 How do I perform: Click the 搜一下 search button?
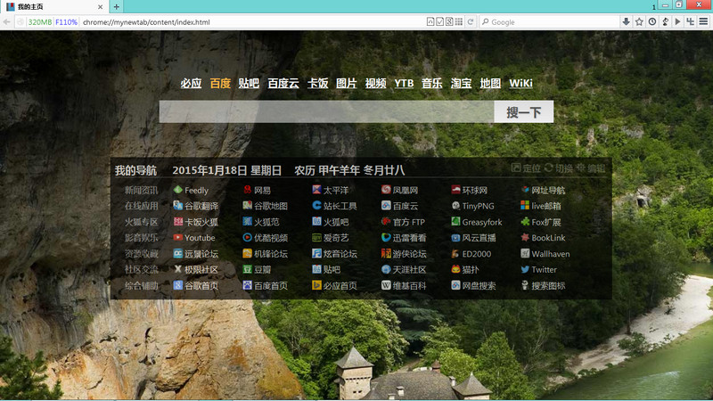coord(524,112)
